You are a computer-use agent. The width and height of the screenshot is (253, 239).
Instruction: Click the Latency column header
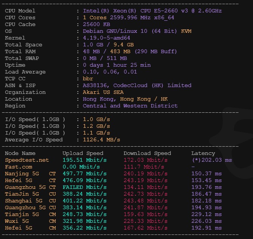click(203, 153)
